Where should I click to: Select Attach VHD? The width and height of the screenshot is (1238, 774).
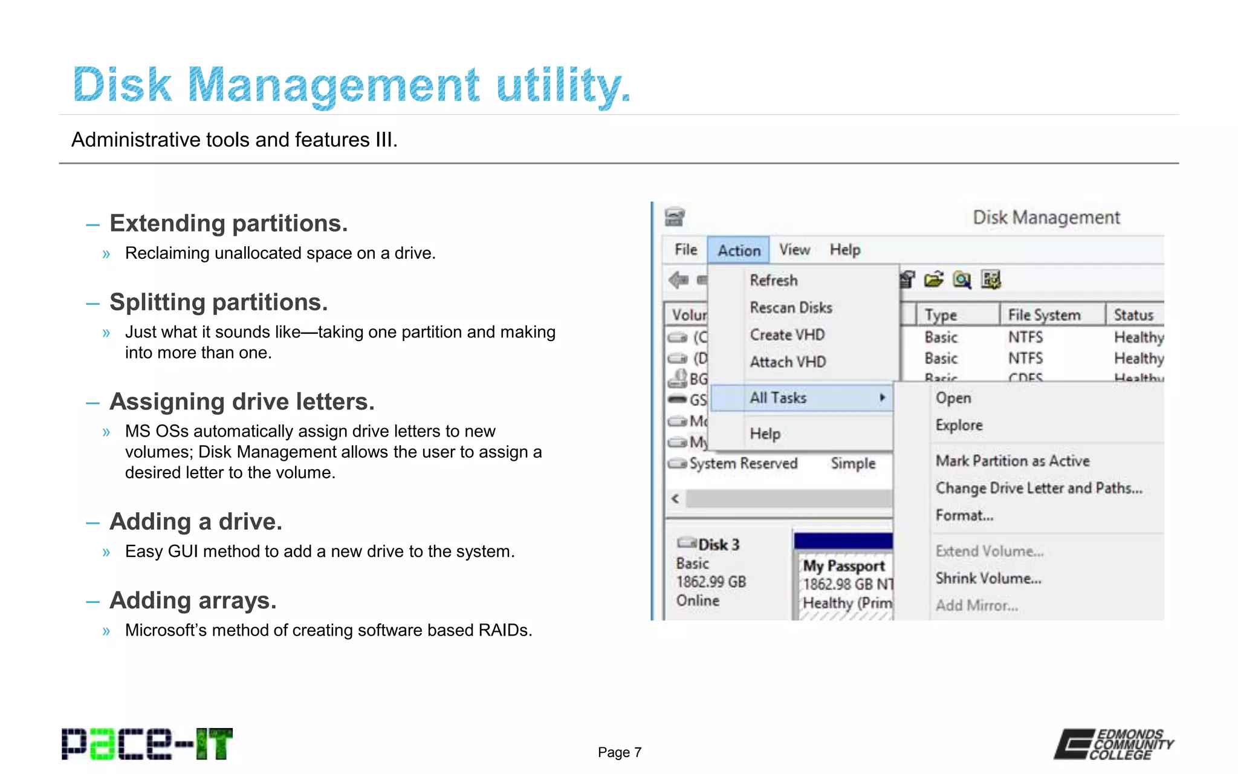pyautogui.click(x=788, y=362)
